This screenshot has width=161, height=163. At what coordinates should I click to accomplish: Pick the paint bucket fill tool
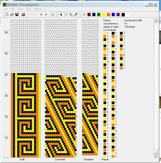click(x=71, y=15)
